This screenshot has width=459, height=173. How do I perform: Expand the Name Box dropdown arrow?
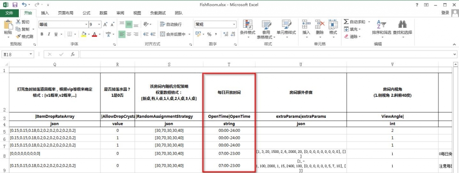pyautogui.click(x=31, y=54)
